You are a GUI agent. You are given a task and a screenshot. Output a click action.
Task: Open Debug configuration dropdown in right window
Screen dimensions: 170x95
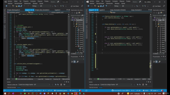pos(117,6)
